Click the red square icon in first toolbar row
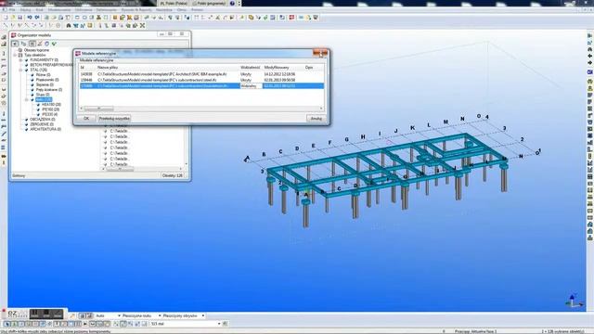Viewport: 594px width, 334px height. coord(291,18)
